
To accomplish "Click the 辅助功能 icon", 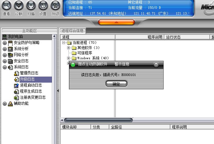I will (x=10, y=104).
